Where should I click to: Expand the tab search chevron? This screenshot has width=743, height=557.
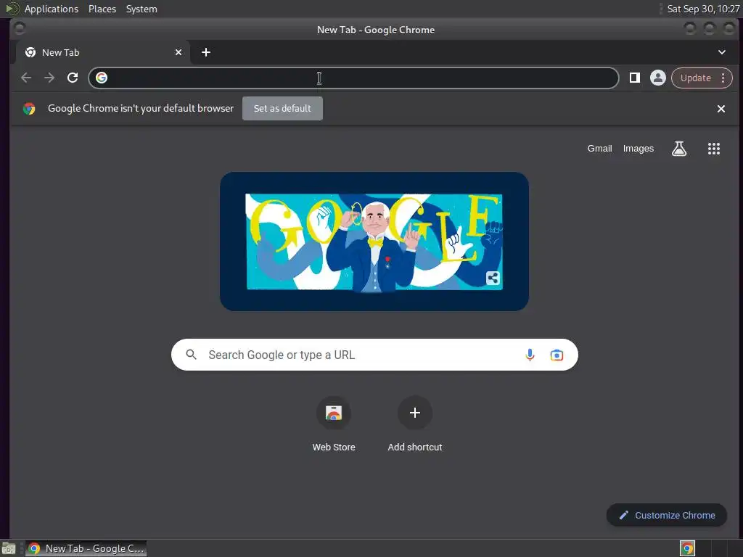722,52
